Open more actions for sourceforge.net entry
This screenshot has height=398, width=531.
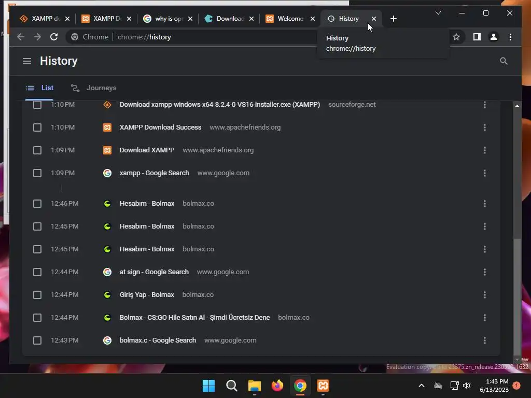pyautogui.click(x=485, y=105)
